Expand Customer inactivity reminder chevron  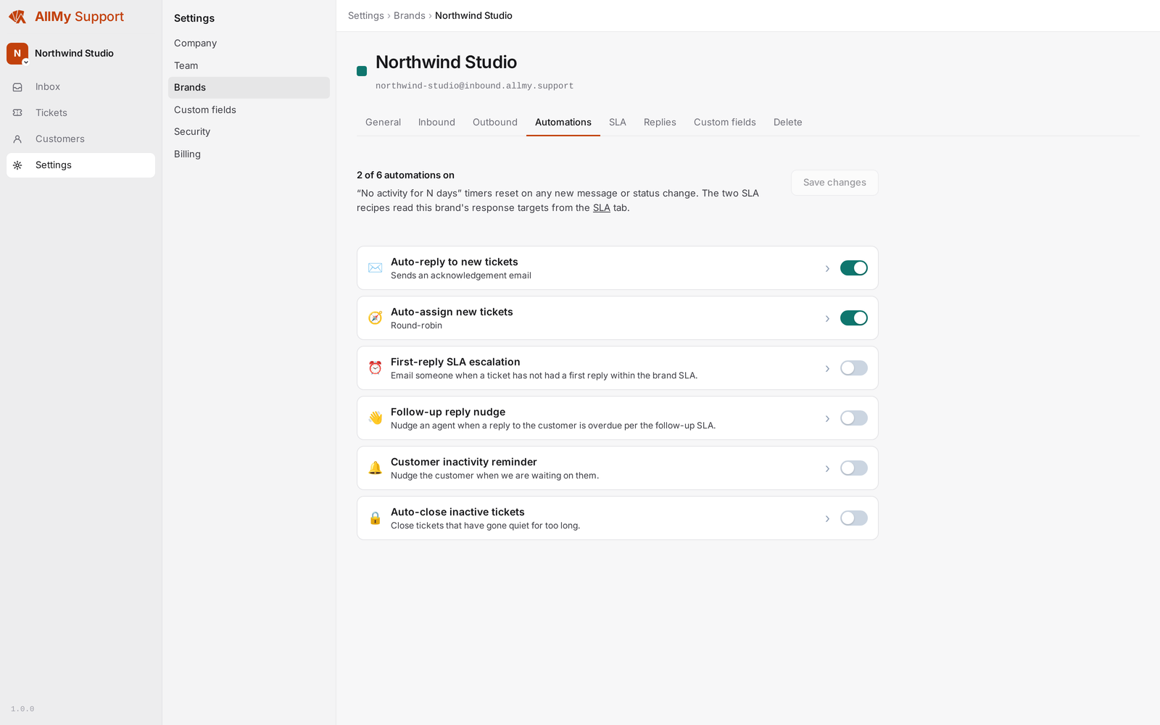pos(827,469)
